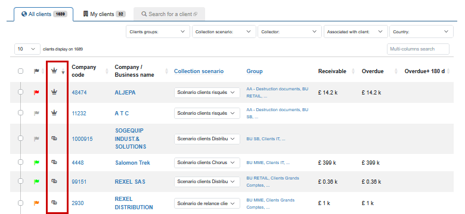Click the crown icon in A T C row
The image size is (465, 214).
54,112
